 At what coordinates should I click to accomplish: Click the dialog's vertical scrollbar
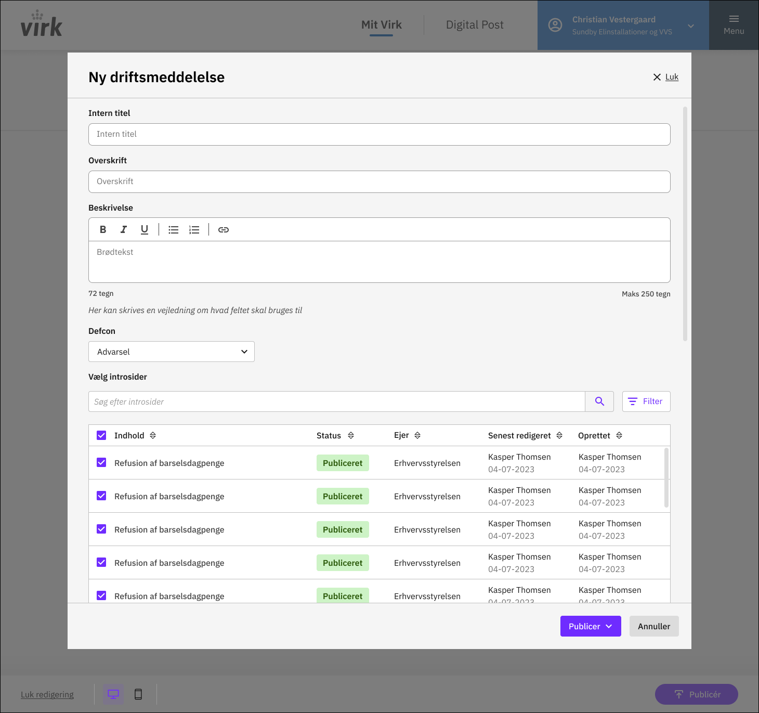pyautogui.click(x=685, y=224)
